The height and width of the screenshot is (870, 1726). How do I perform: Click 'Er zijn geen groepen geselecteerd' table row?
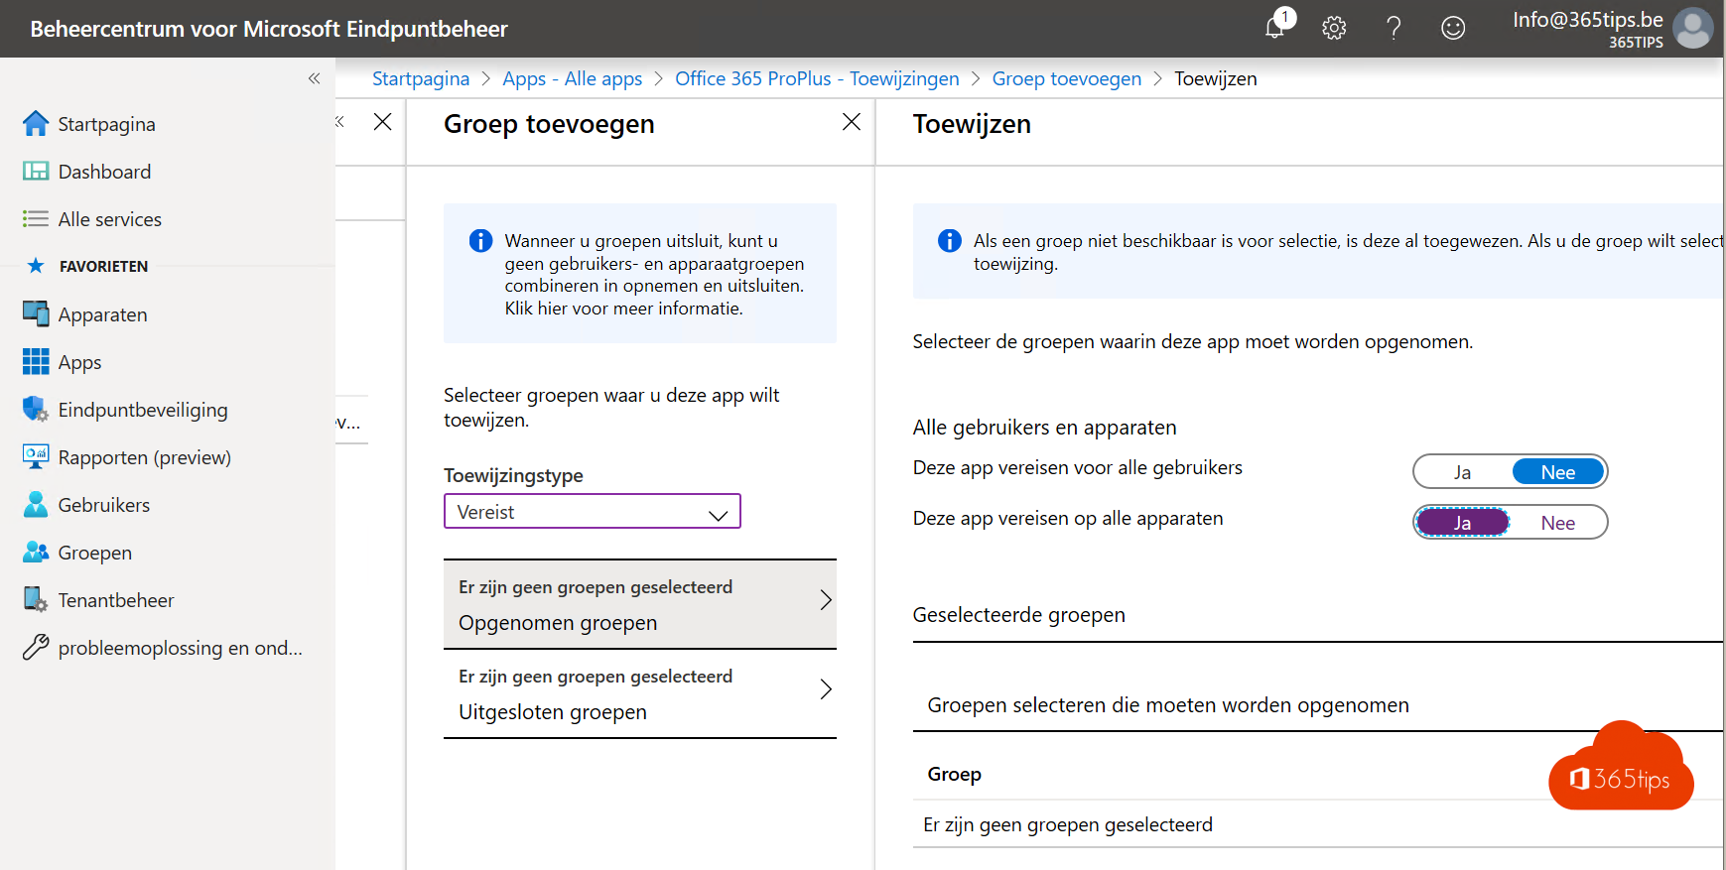1318,824
